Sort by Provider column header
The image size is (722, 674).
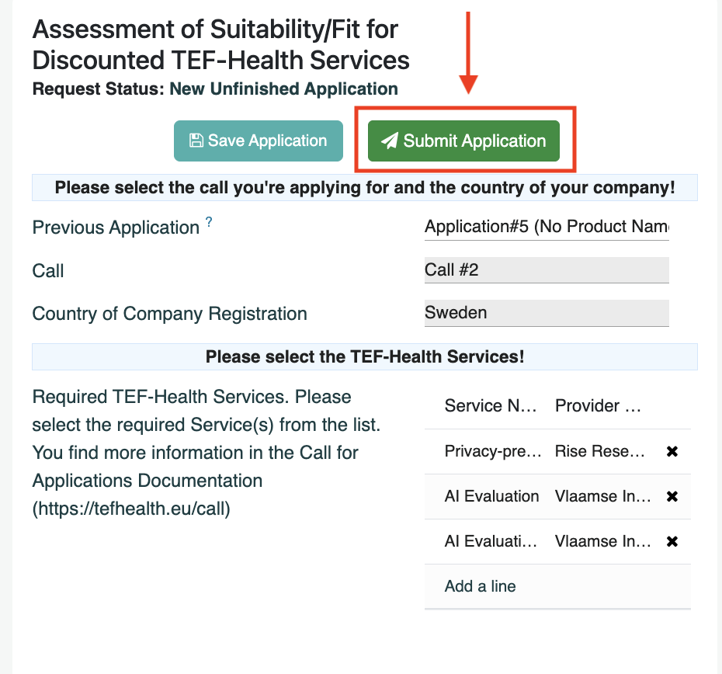tap(598, 406)
